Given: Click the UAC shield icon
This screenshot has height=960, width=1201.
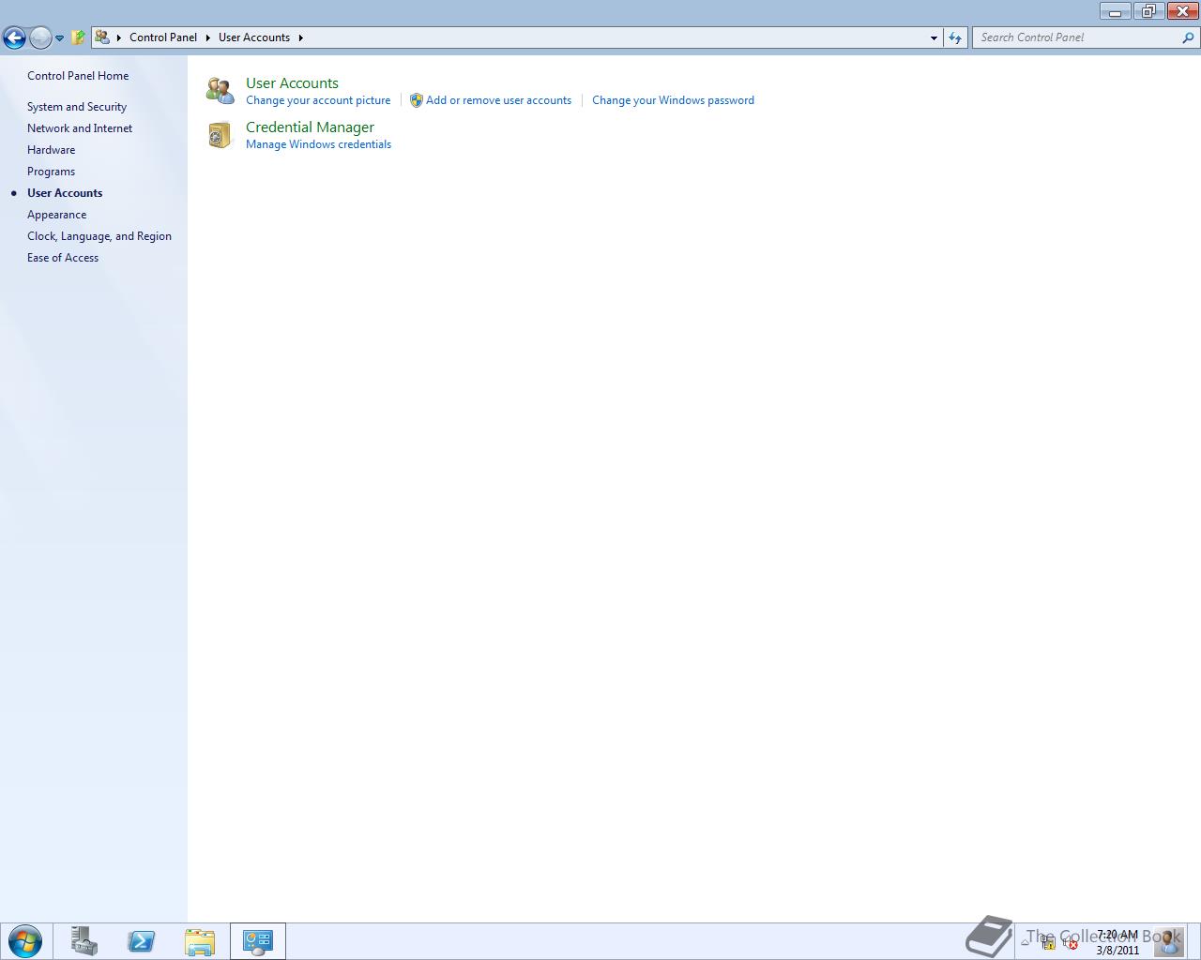Looking at the screenshot, I should tap(417, 100).
